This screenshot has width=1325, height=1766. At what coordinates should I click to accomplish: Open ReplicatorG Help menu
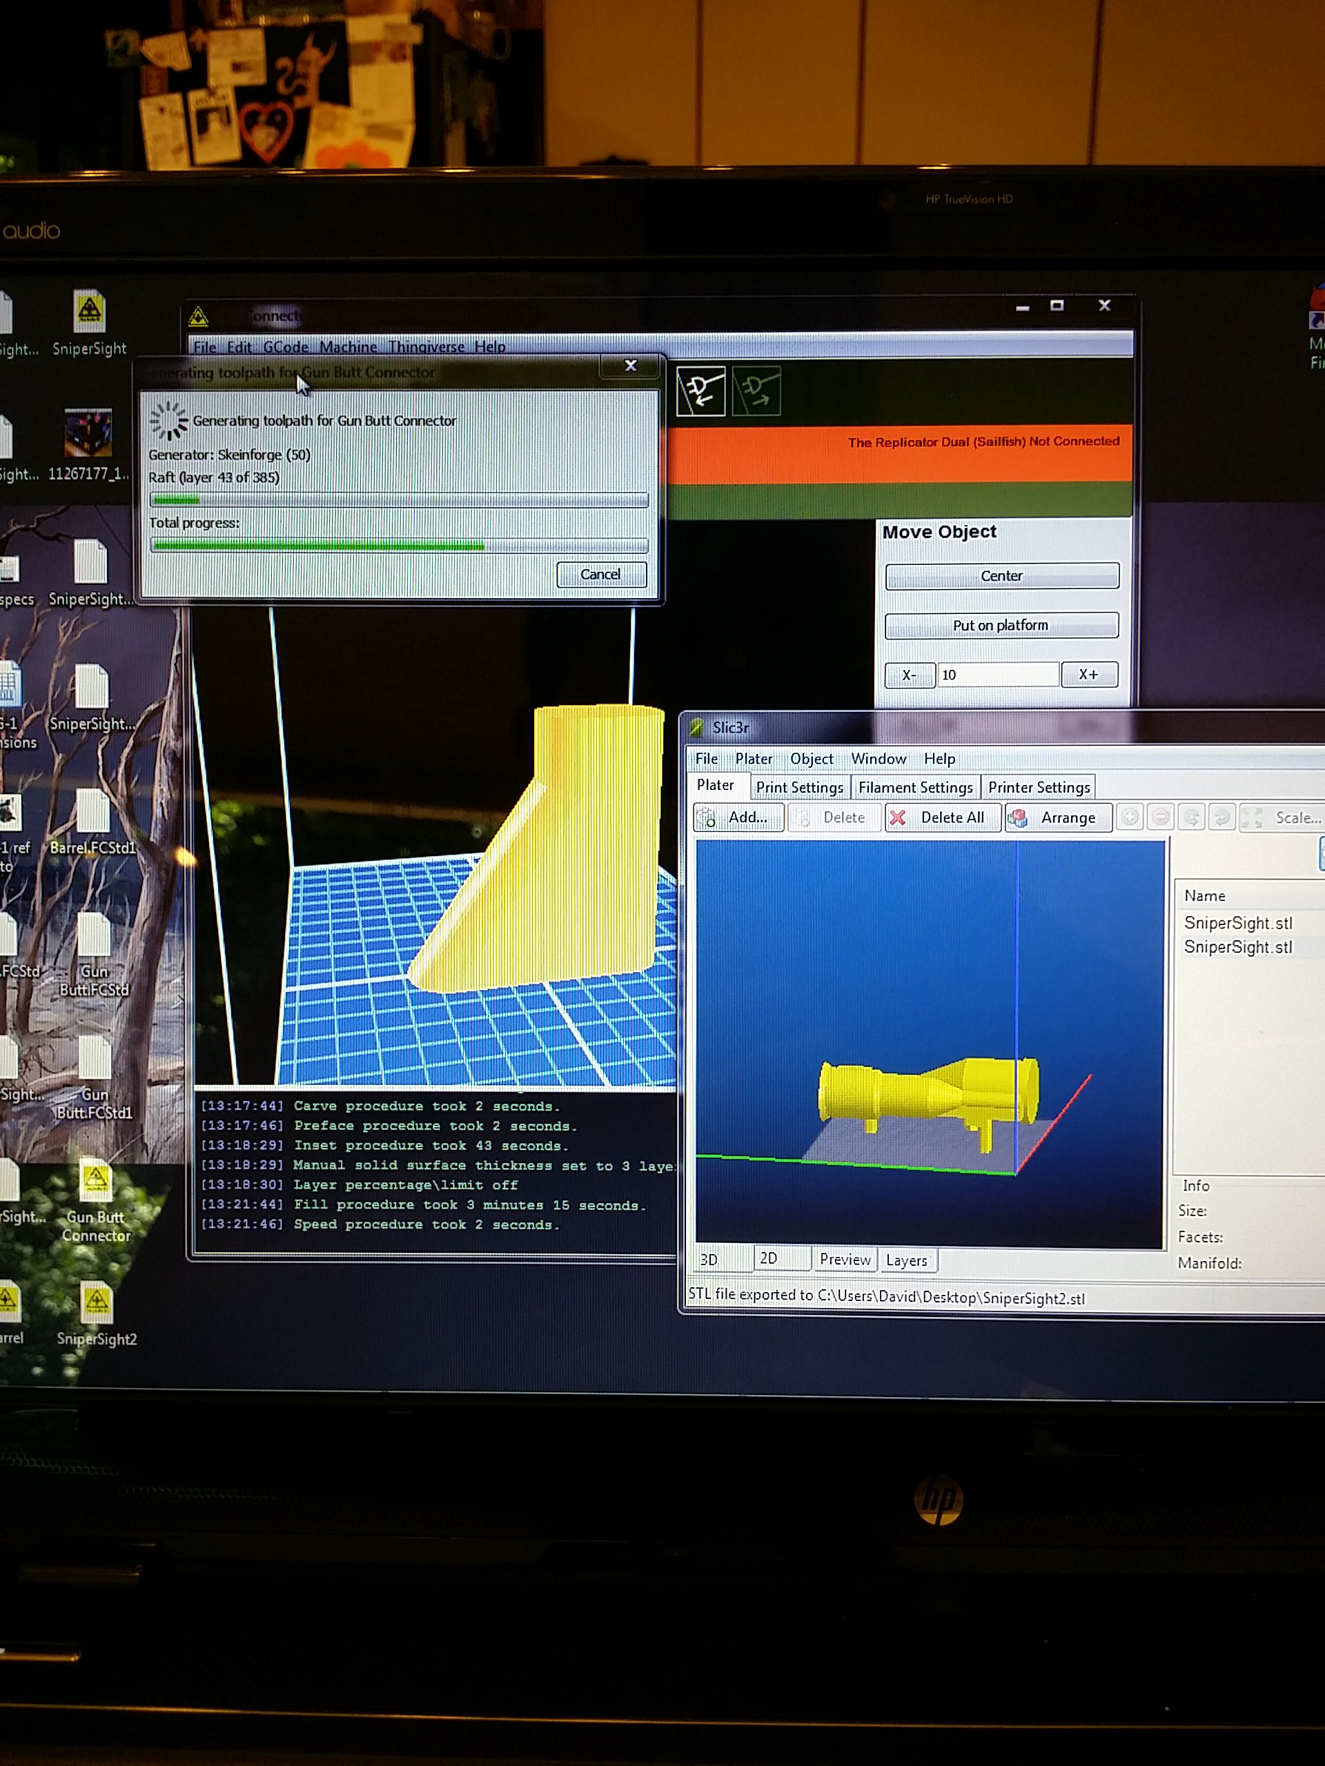(x=489, y=346)
